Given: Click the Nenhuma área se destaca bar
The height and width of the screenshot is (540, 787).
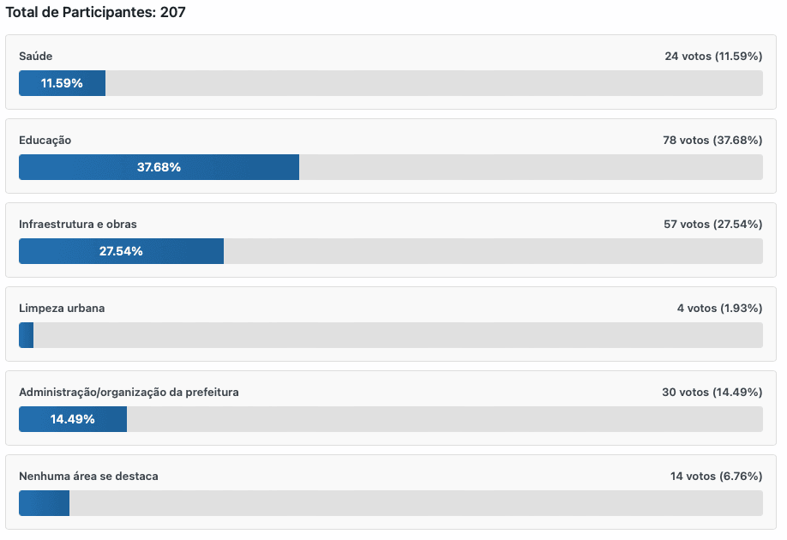Looking at the screenshot, I should [x=44, y=503].
